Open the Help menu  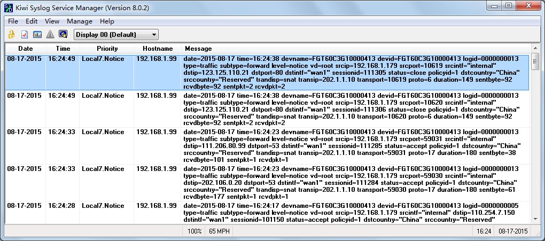(107, 21)
